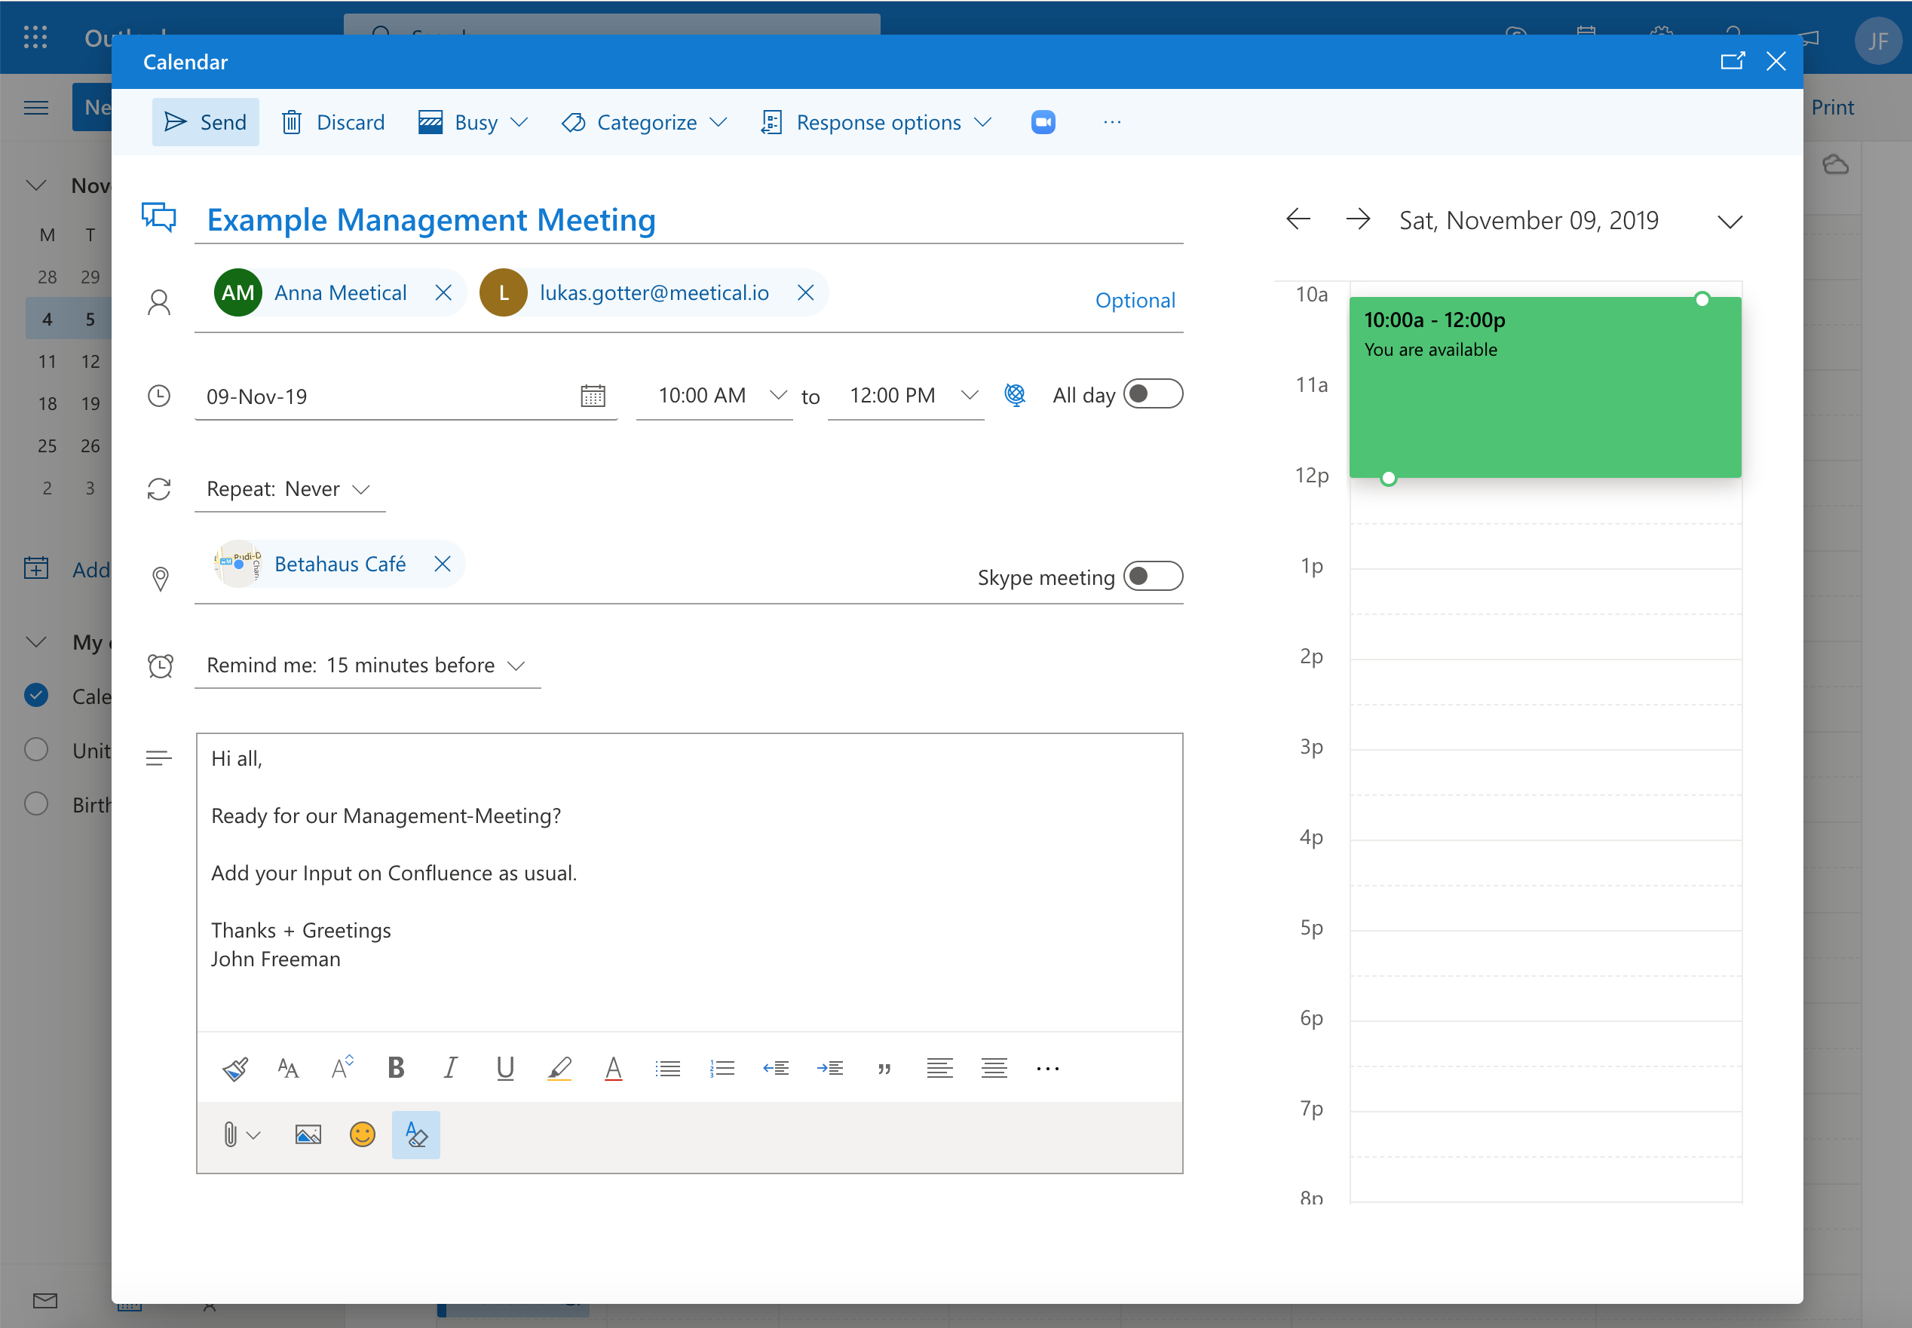Pop out the Calendar event window
The height and width of the screenshot is (1328, 1912).
click(1733, 61)
